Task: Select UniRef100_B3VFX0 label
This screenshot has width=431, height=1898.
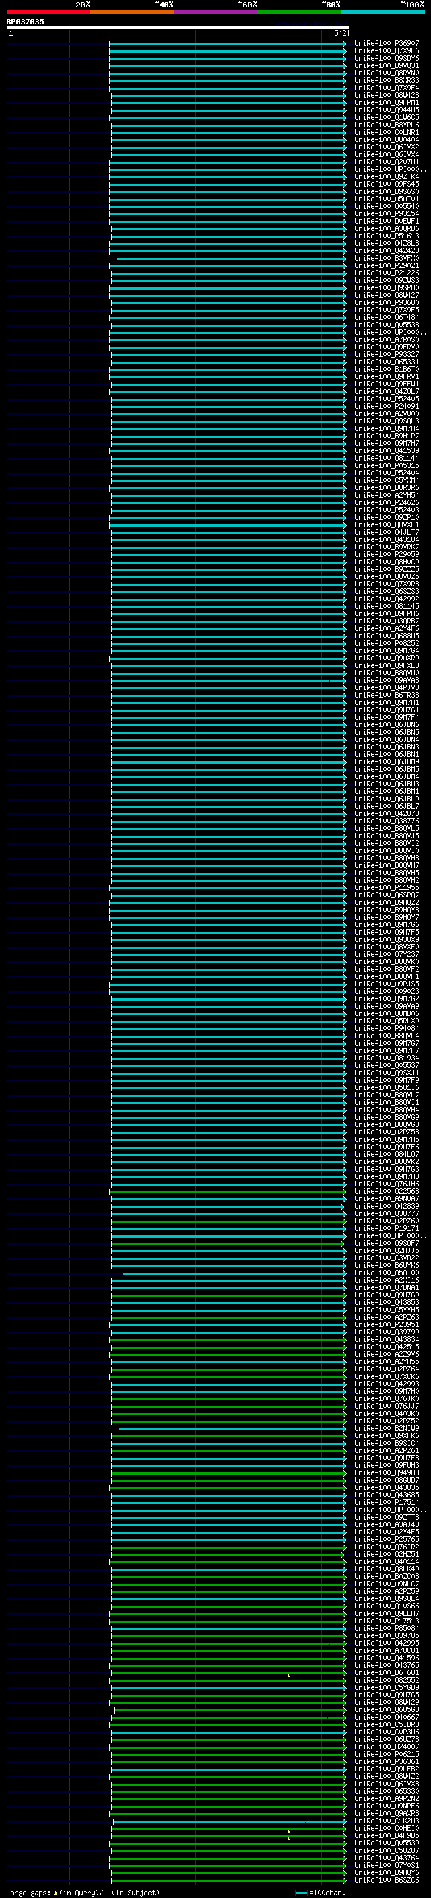Action: coord(386,258)
